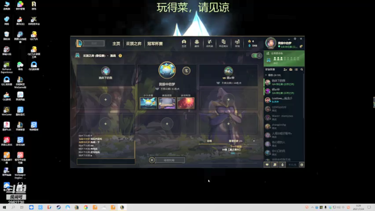Click the bug report icon bottom-right
375x211 pixels.
(301, 165)
